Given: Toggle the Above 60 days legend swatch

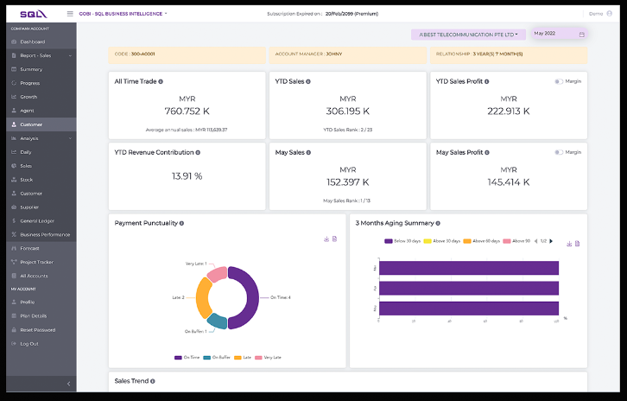Looking at the screenshot, I should [x=467, y=241].
